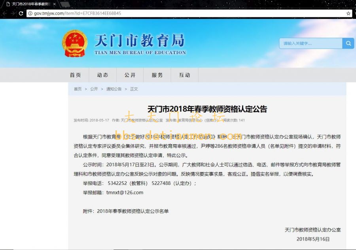Reload the page with the refresh icon
This screenshot has width=356, height=250.
coord(21,13)
